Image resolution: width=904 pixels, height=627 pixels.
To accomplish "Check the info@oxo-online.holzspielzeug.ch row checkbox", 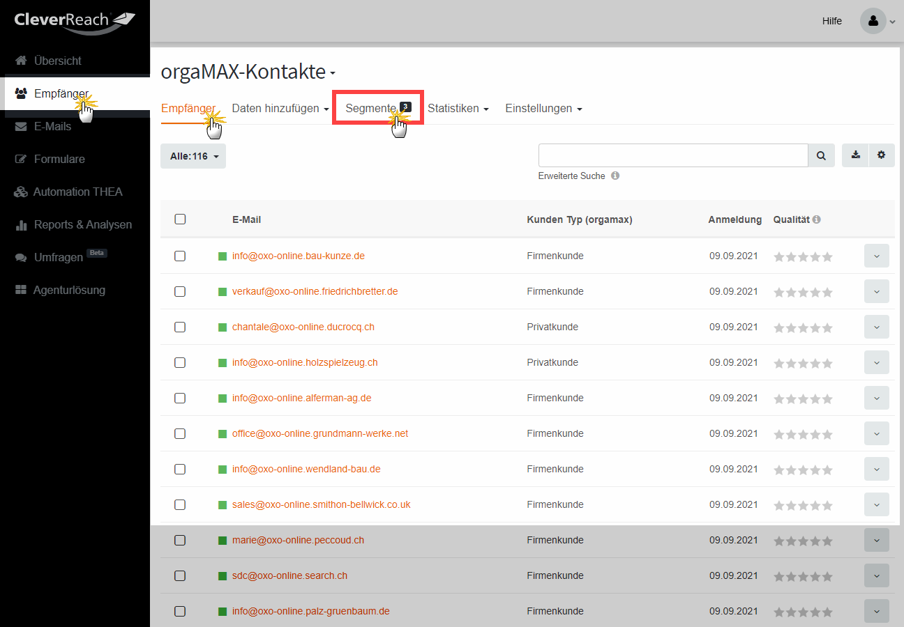I will click(180, 362).
